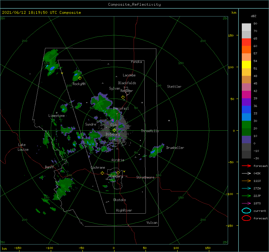This screenshot has width=269, height=252.
Task: Click the dBZ legend heading
Action: (x=253, y=16)
